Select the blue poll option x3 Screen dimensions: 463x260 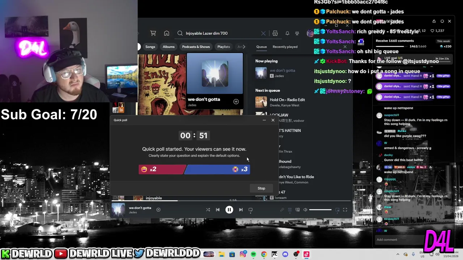coord(217,169)
